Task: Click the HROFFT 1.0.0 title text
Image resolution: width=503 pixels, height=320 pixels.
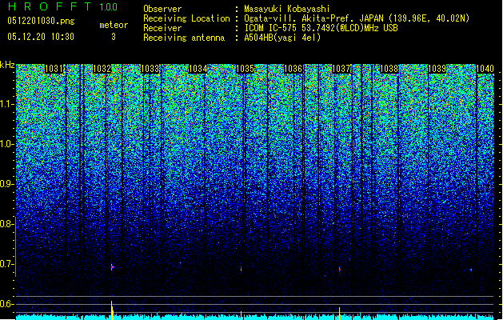Action: coord(63,6)
